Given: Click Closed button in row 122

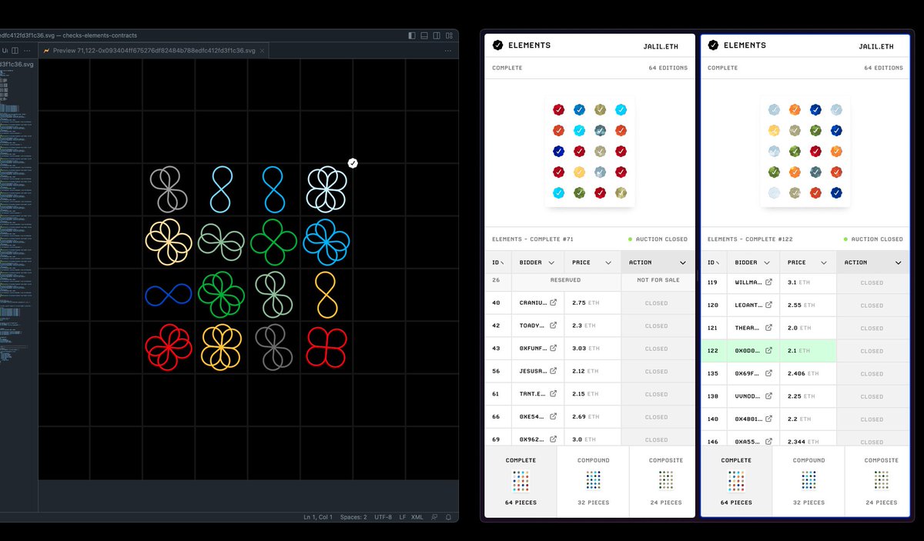Looking at the screenshot, I should coord(872,351).
